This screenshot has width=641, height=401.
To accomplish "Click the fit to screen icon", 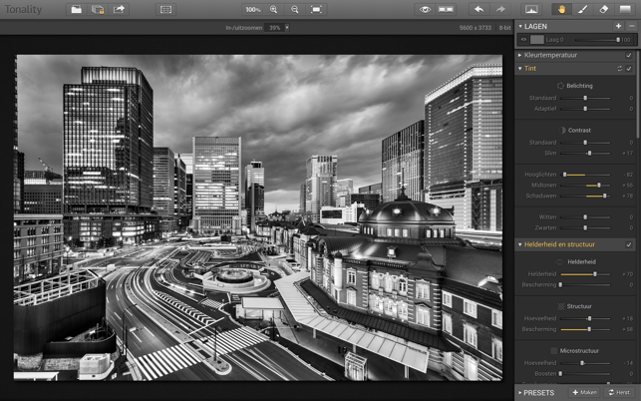I will tap(316, 9).
